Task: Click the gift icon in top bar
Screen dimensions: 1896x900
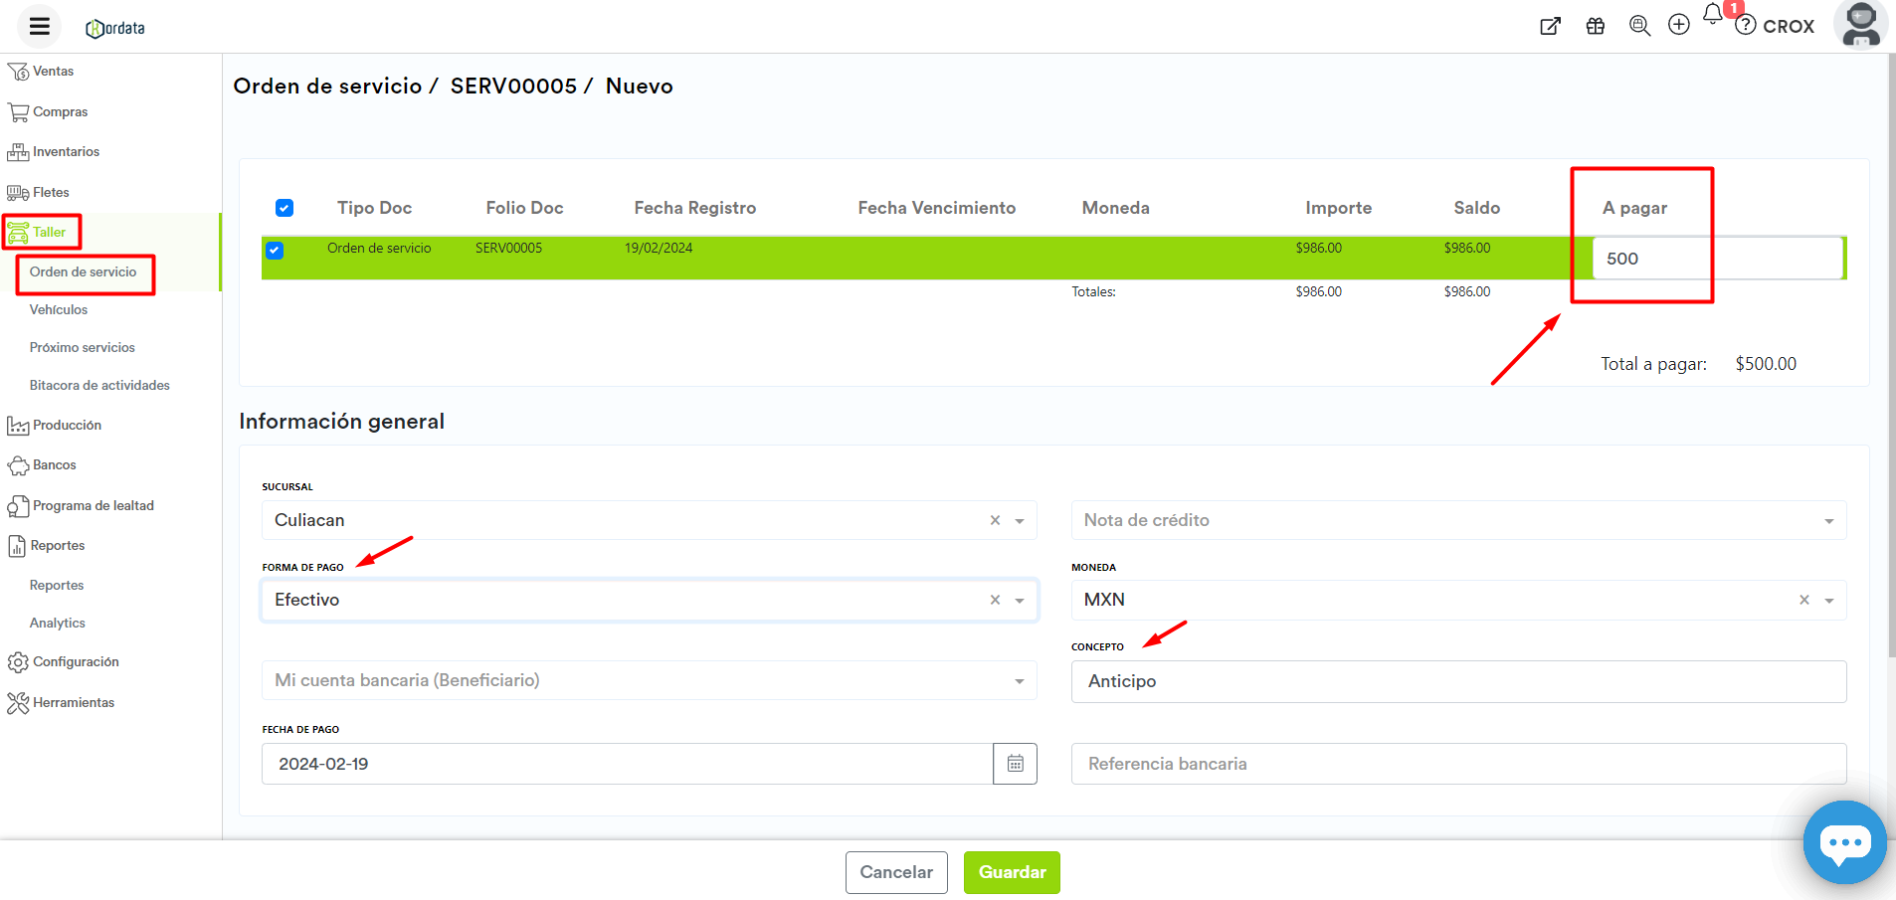Action: tap(1596, 27)
